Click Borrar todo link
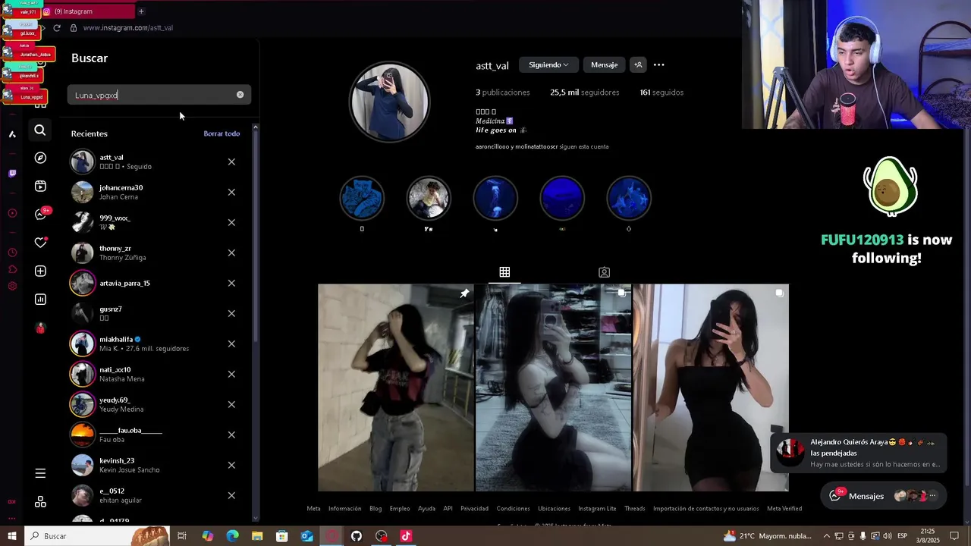This screenshot has width=971, height=546. [x=222, y=133]
